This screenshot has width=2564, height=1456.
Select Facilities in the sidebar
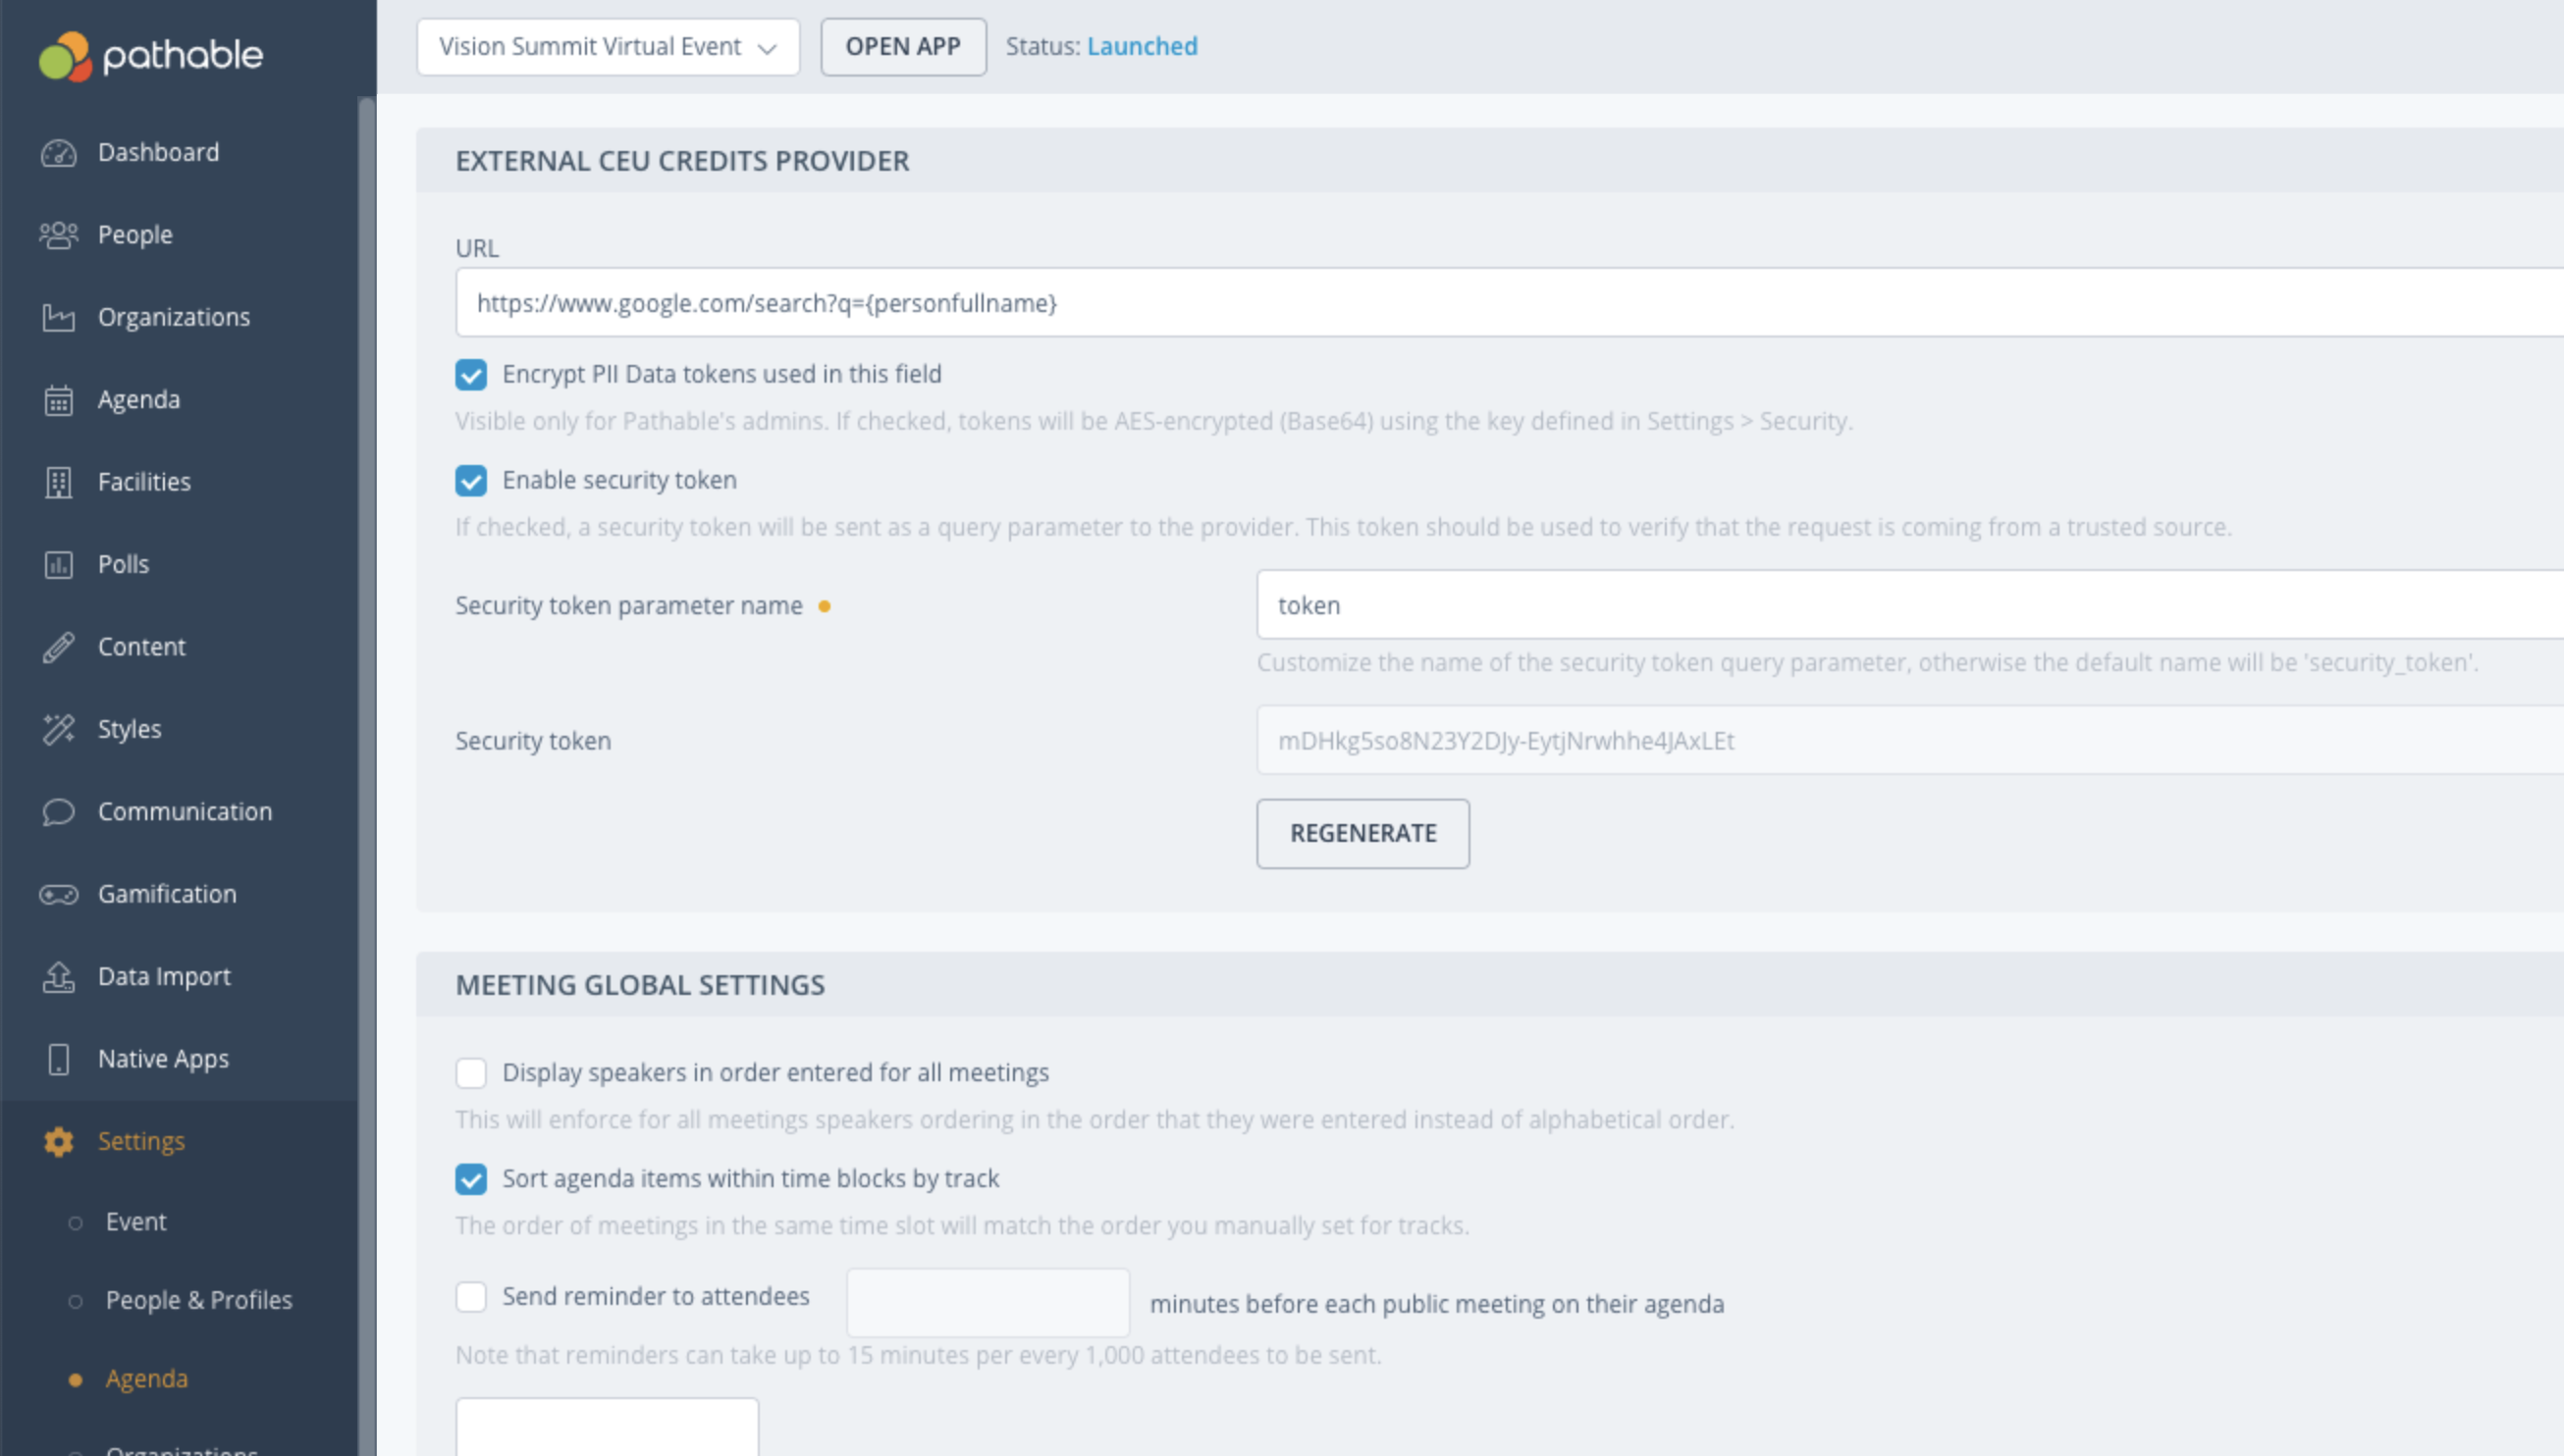(144, 482)
